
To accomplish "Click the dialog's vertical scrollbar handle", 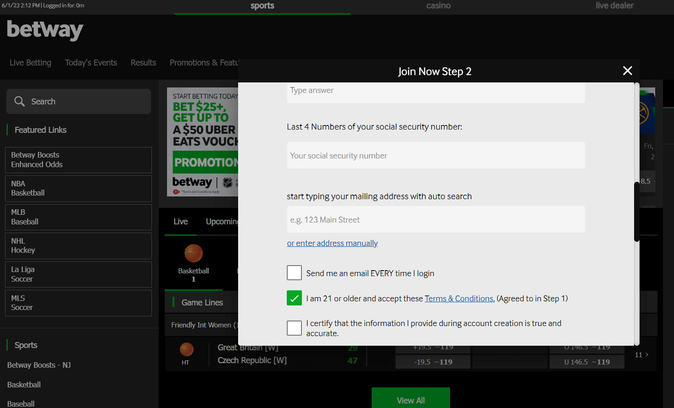I will pos(636,212).
